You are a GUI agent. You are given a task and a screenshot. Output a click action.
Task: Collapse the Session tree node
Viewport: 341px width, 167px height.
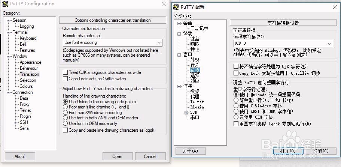[x=9, y=20]
